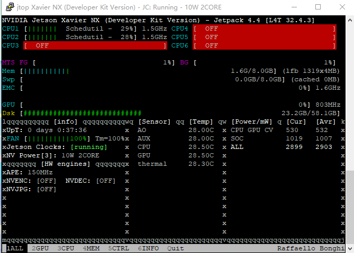Select the 1ALL tab

coord(15,248)
